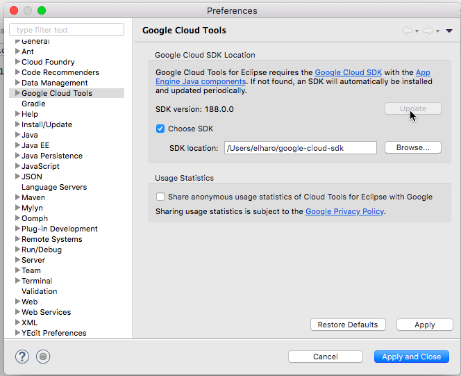
Task: Expand the JSON node
Action: tap(17, 177)
